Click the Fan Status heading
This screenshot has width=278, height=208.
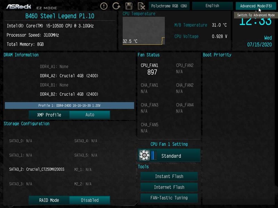[149, 55]
